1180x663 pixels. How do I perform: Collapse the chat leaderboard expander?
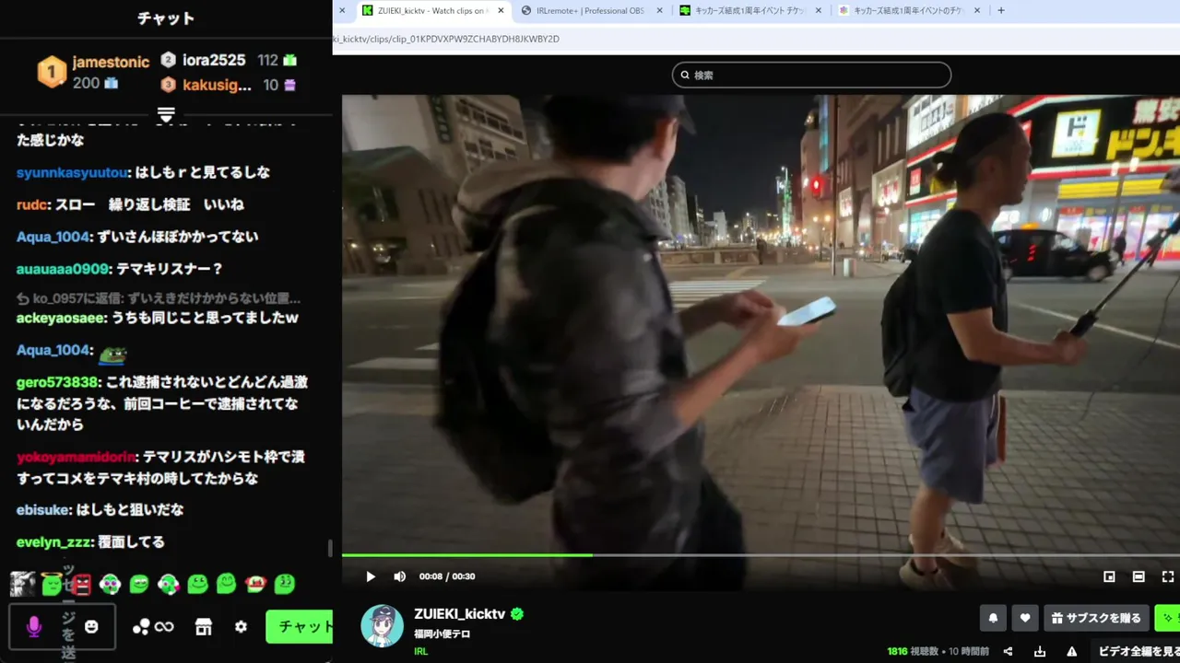click(x=166, y=115)
